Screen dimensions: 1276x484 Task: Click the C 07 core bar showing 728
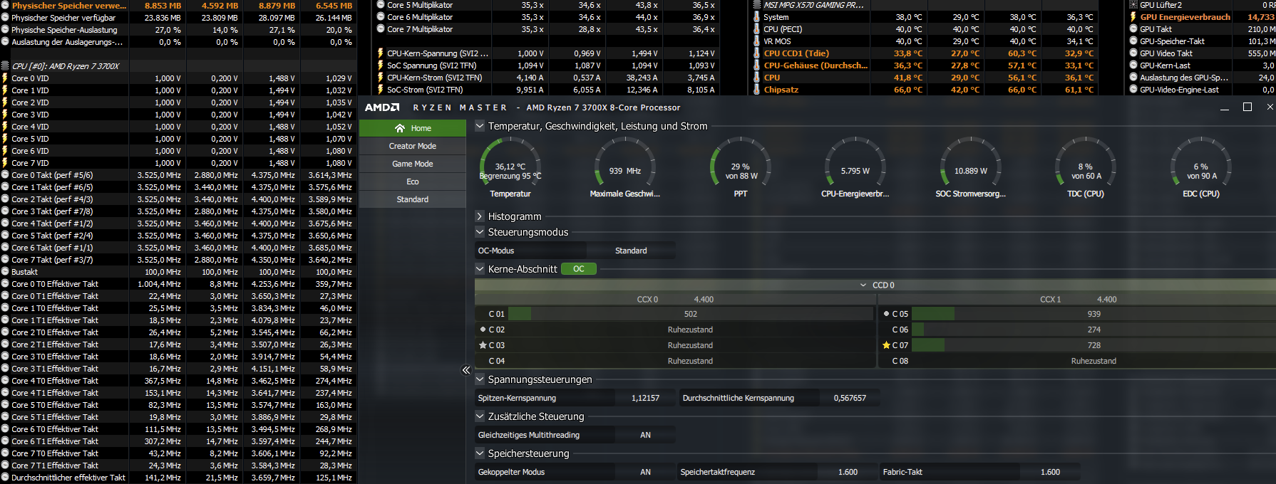point(1094,345)
